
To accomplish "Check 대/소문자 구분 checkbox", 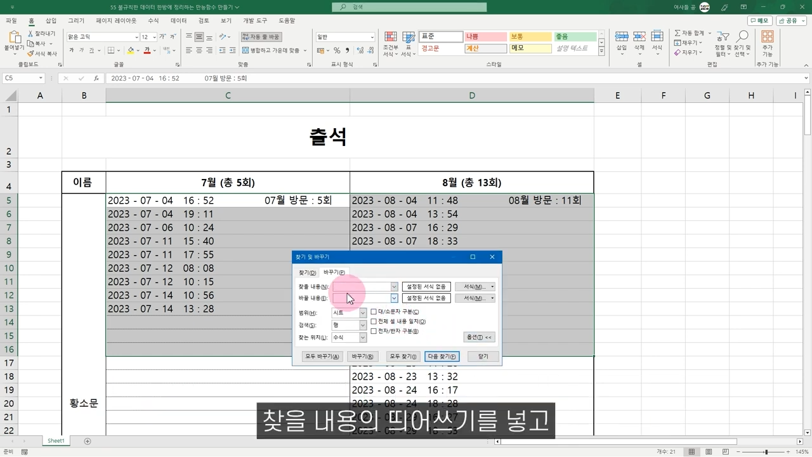I will tap(374, 312).
